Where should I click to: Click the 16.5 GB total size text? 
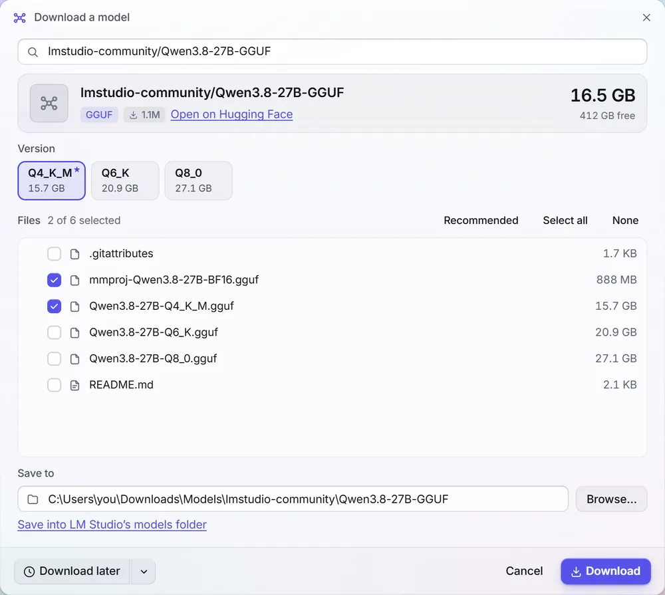602,96
